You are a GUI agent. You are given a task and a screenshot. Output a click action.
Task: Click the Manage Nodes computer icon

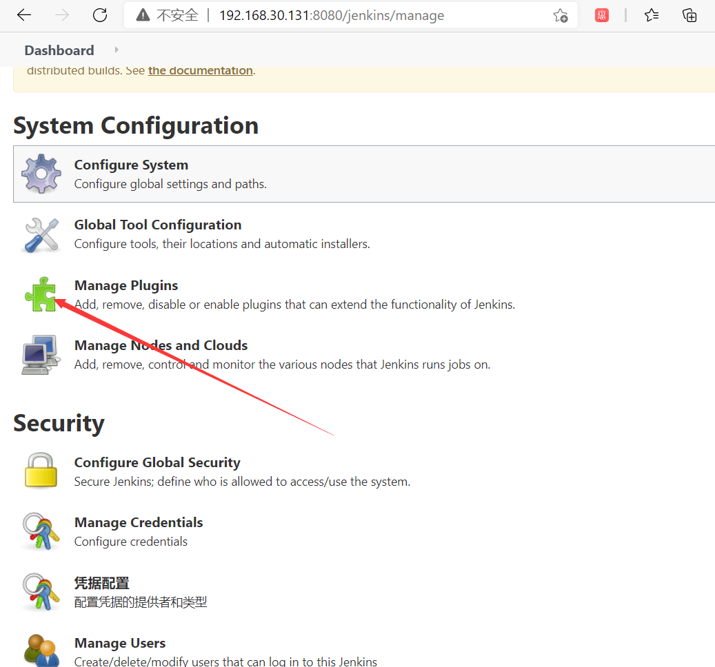[x=41, y=355]
